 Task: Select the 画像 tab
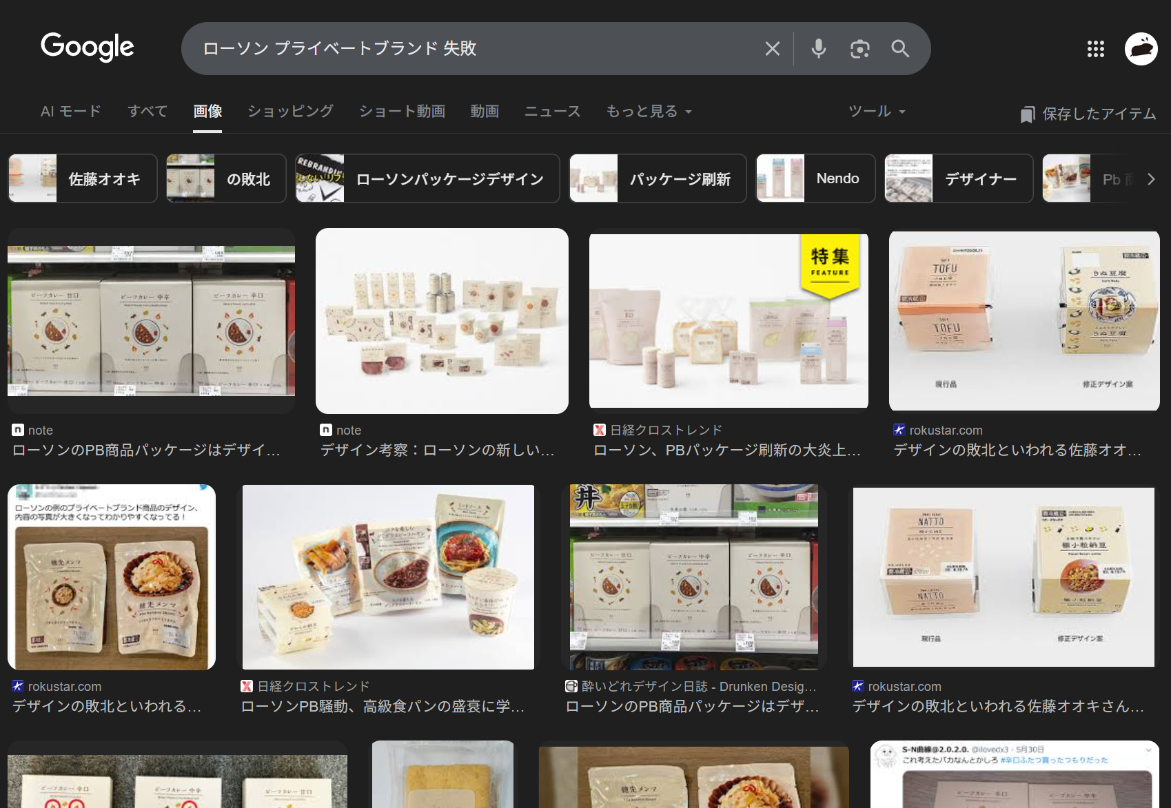tap(207, 111)
